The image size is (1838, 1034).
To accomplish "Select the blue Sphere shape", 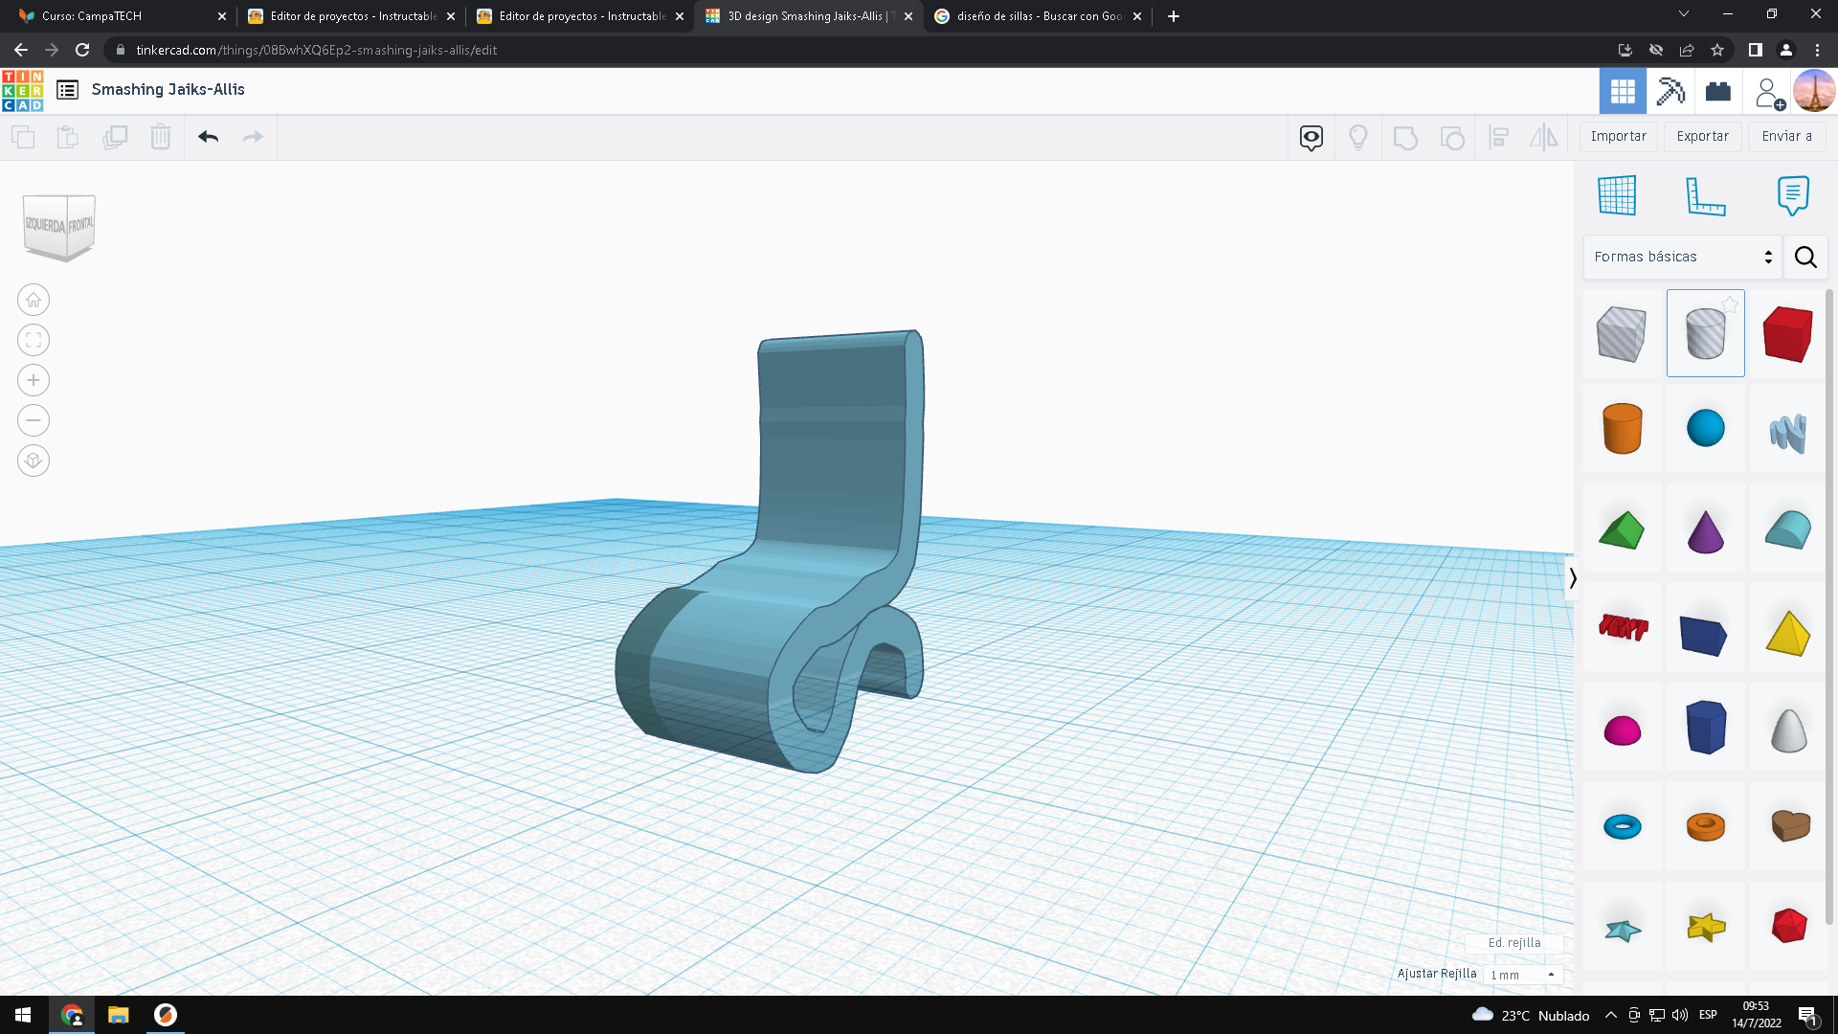I will pos(1705,428).
